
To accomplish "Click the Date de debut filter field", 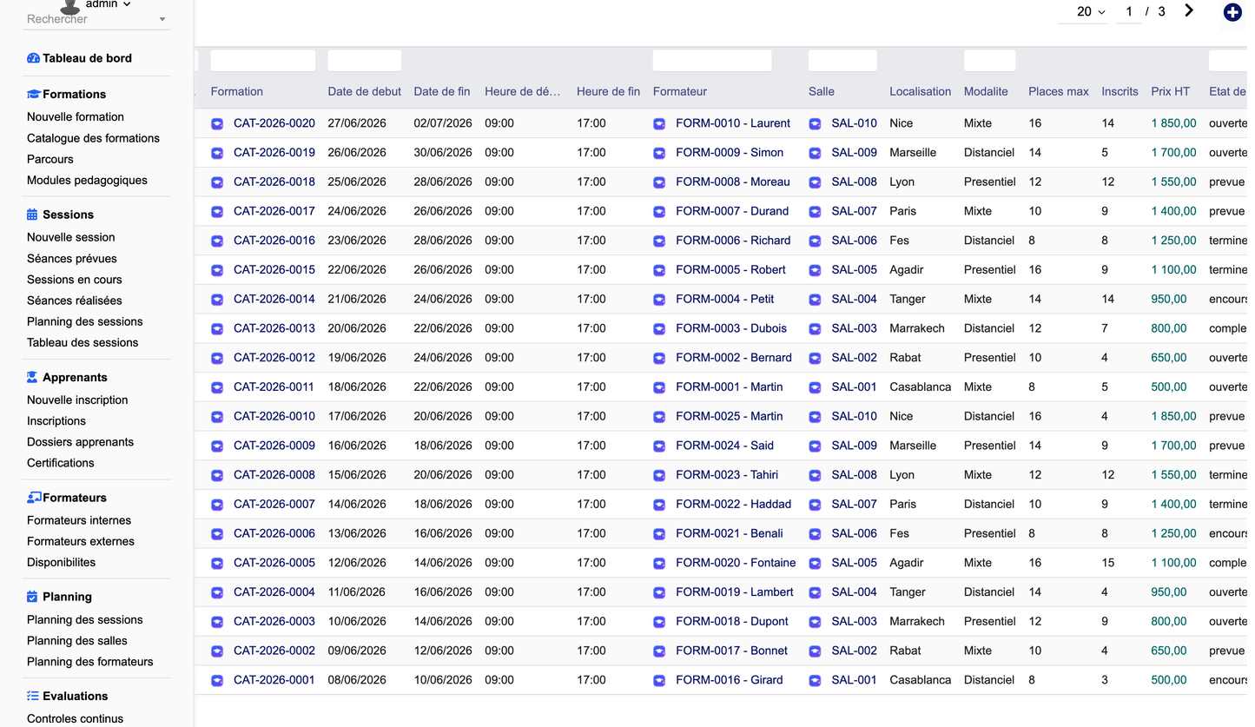I will [365, 60].
